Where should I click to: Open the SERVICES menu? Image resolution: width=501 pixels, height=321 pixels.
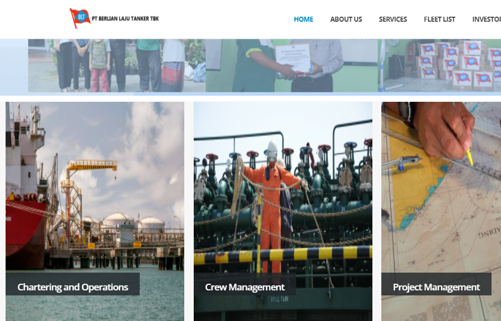click(392, 19)
